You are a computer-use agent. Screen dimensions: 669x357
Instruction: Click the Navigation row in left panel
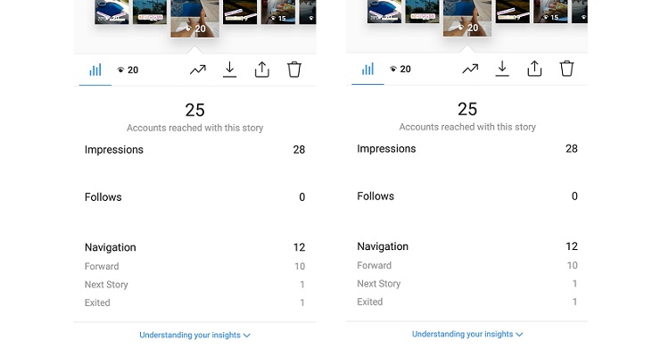[194, 247]
